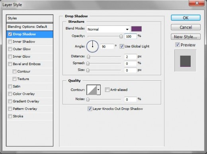Enable the Inner Glow checkbox

point(10,57)
